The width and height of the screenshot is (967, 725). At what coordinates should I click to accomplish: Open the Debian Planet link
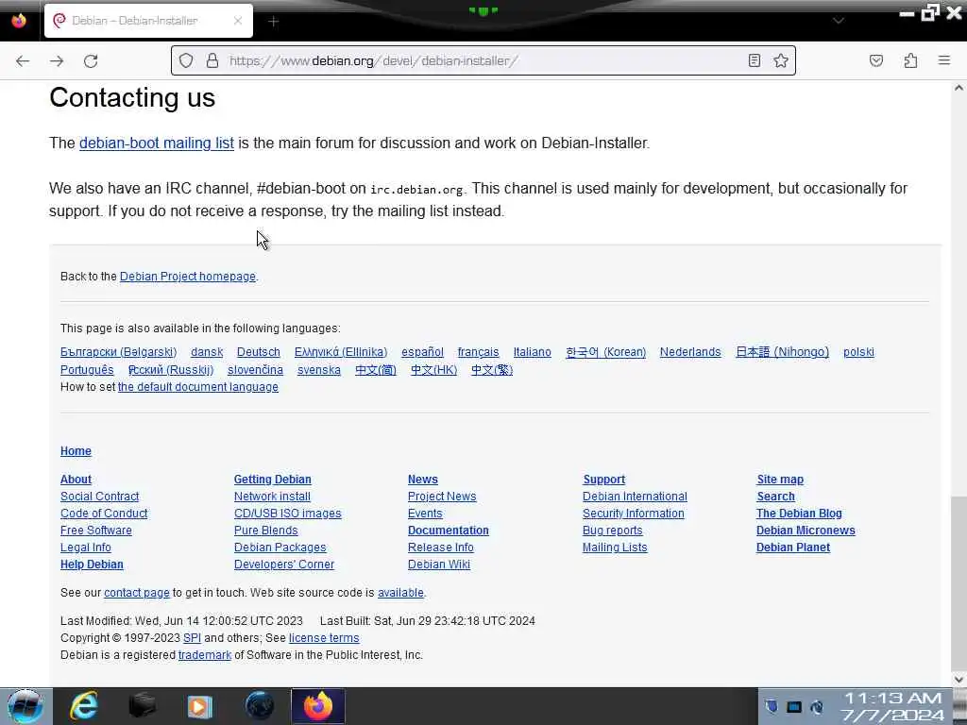[793, 548]
